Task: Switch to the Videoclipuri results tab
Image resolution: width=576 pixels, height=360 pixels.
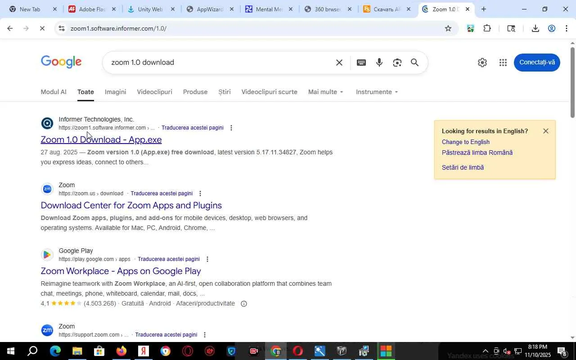Action: (154, 92)
